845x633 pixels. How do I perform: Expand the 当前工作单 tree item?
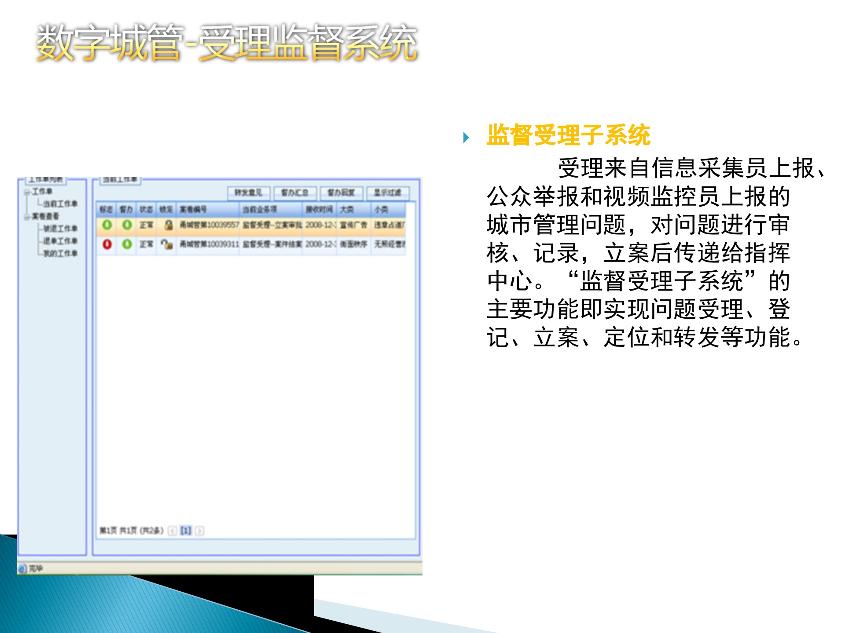[60, 203]
